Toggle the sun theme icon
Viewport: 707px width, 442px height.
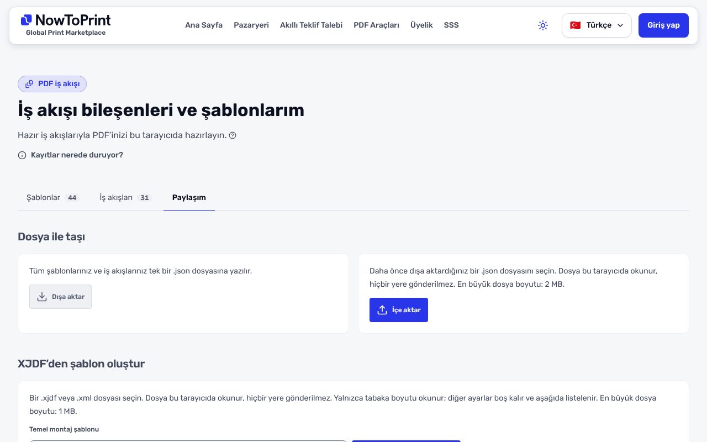click(543, 25)
